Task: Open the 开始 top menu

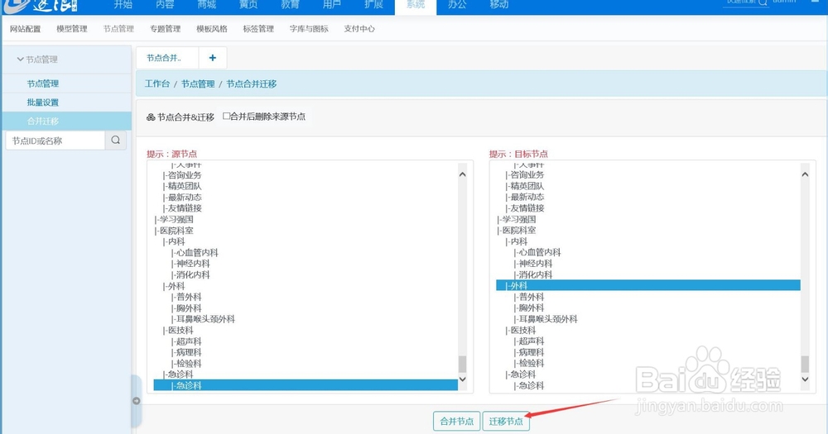Action: [123, 5]
